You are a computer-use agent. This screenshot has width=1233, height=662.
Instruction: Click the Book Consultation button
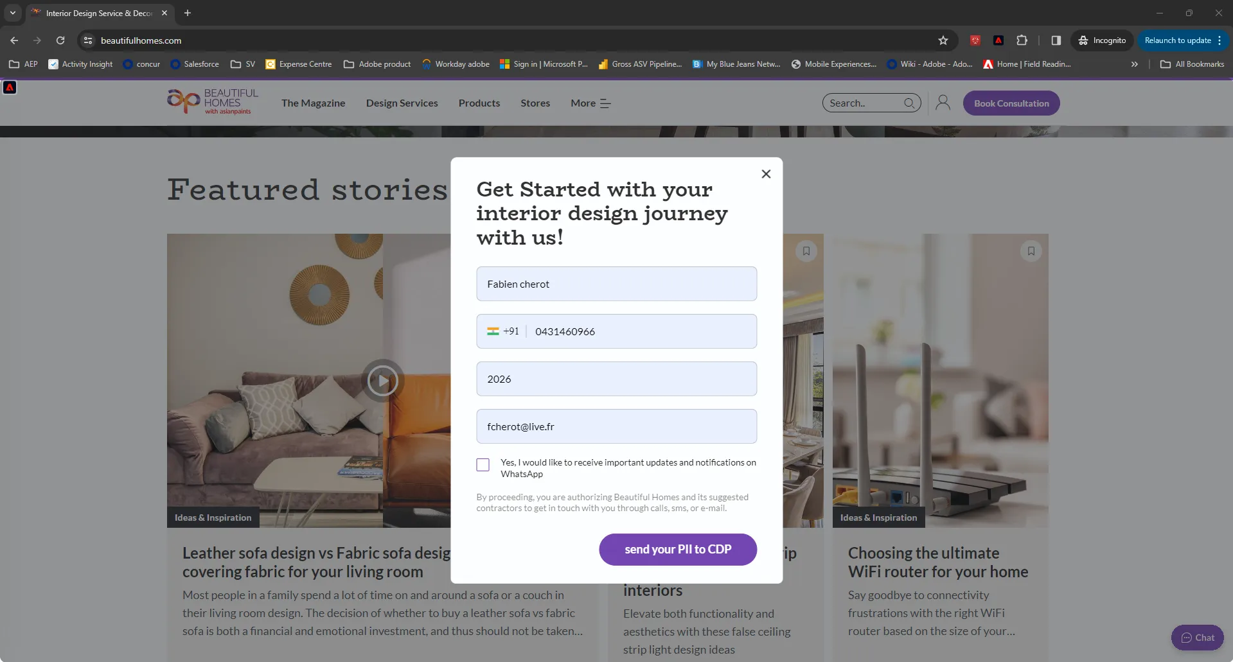click(1011, 103)
